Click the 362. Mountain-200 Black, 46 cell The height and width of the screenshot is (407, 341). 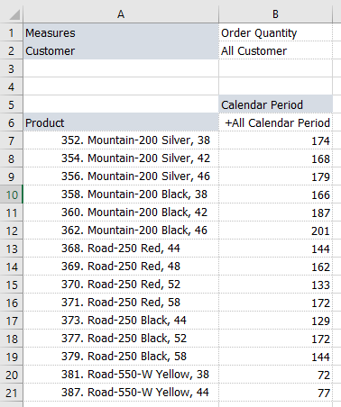pos(121,231)
